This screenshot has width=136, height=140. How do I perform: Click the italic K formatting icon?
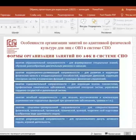click(x=2, y=27)
